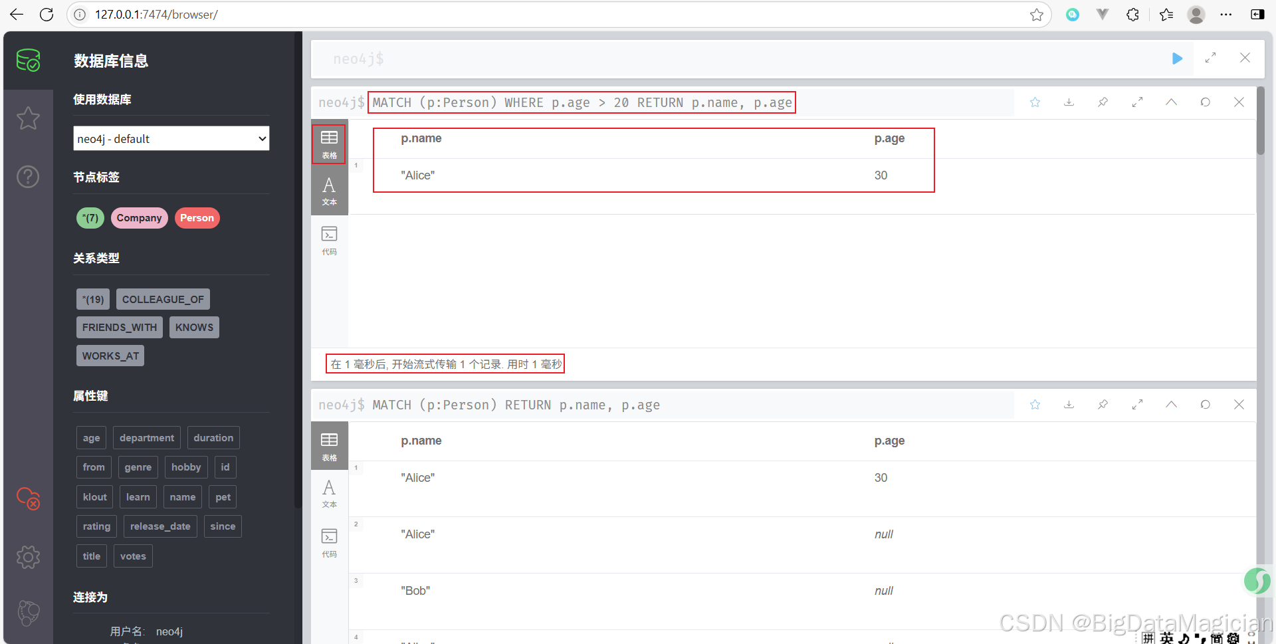Click the release_date property key
Image resolution: width=1276 pixels, height=644 pixels.
160,526
